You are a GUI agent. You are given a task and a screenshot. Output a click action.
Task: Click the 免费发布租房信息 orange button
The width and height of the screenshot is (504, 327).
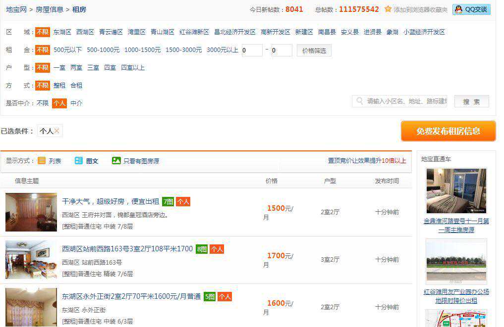click(x=448, y=131)
